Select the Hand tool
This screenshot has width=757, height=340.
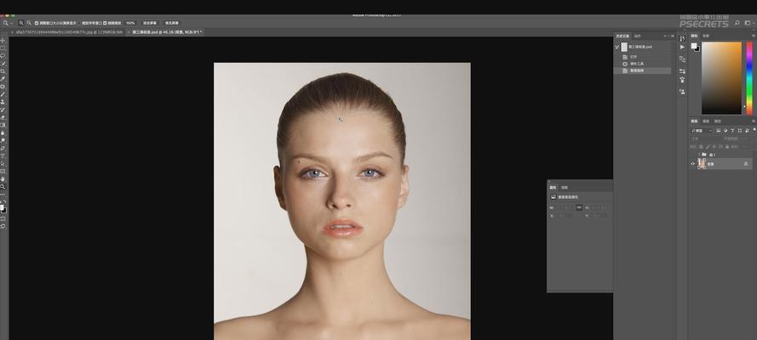[3, 178]
